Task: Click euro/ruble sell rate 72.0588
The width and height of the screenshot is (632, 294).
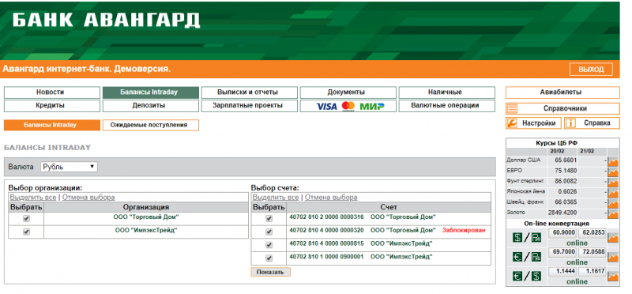Action: click(592, 252)
